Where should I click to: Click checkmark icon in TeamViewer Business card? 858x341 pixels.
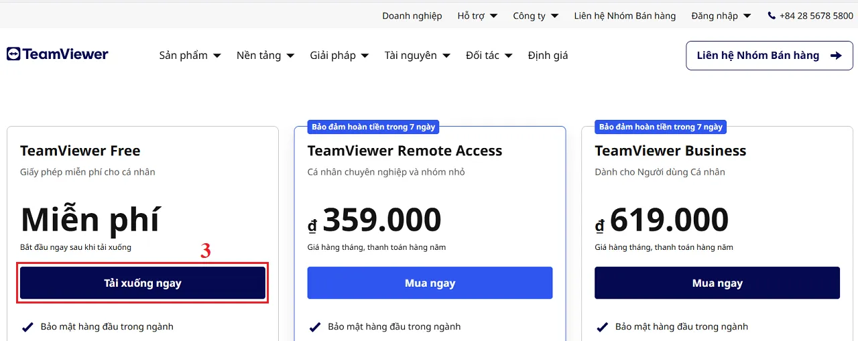602,327
